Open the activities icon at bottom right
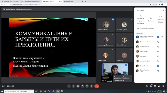The width and height of the screenshot is (167, 93). [159, 86]
